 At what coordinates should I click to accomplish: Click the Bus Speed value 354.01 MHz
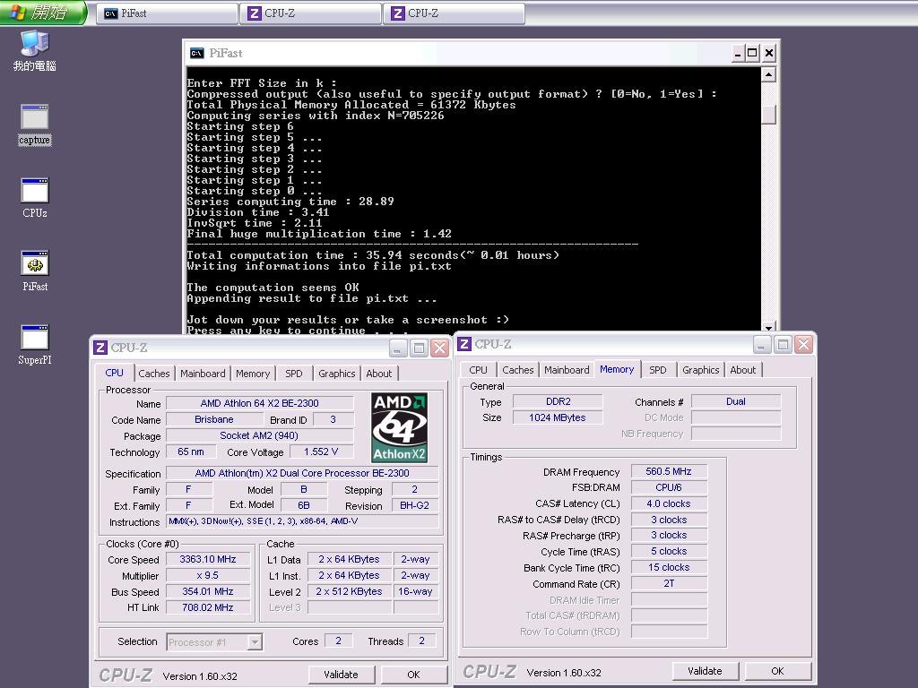208,591
